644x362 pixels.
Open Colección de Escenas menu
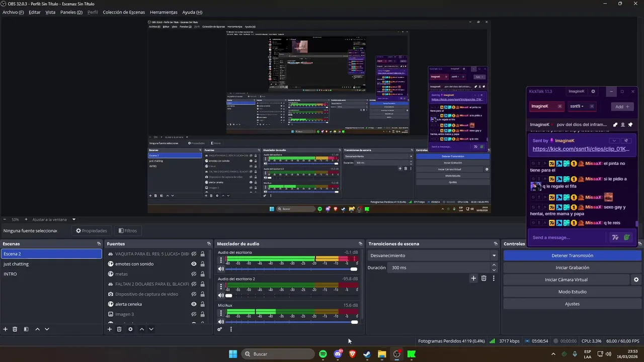pos(124,12)
